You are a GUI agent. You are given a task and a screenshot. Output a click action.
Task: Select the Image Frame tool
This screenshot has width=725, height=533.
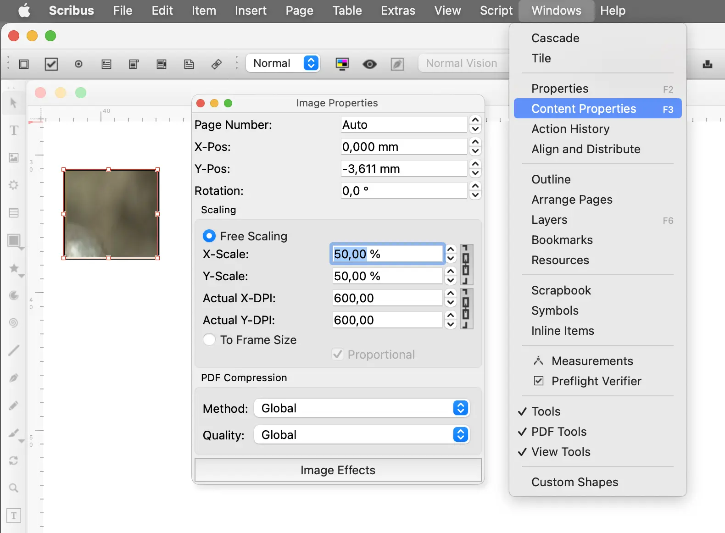[x=14, y=158]
